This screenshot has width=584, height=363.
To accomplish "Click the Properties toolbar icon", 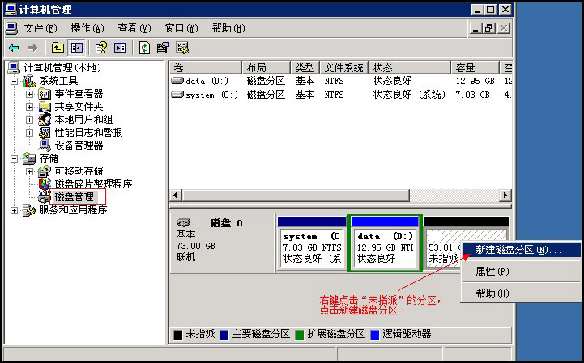I will [163, 48].
